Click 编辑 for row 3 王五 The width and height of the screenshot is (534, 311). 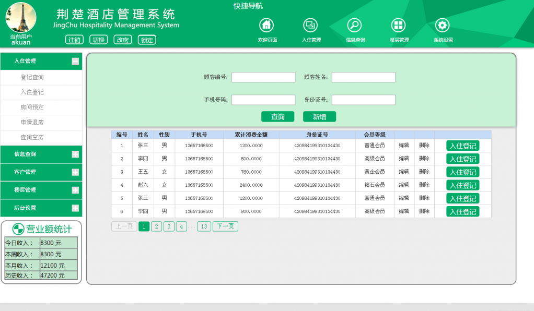tap(404, 172)
